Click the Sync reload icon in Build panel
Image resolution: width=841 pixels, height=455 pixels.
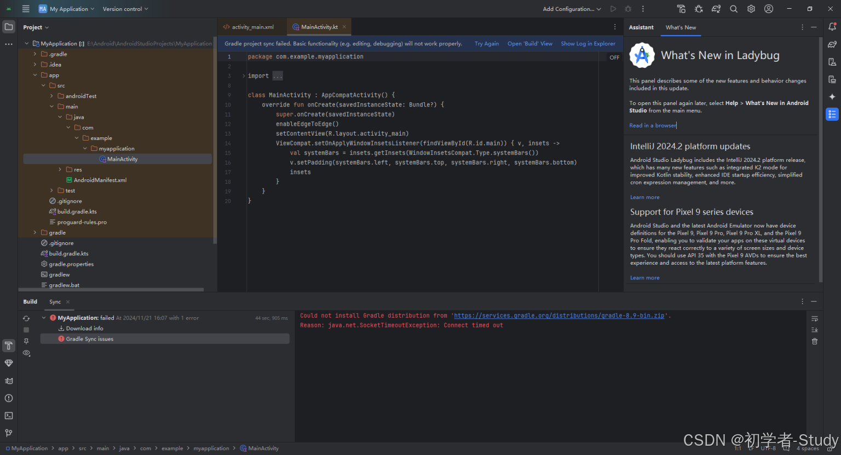pos(26,318)
